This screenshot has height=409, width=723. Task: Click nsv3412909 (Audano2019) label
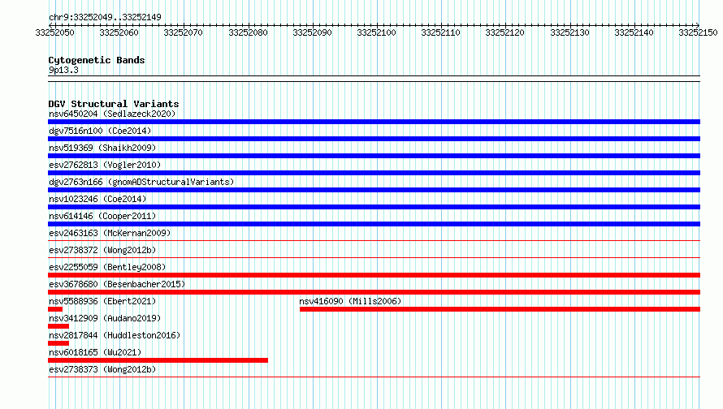[x=105, y=318]
